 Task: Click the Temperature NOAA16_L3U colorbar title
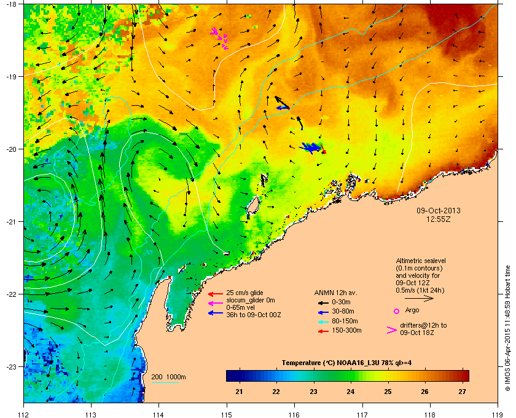click(346, 363)
